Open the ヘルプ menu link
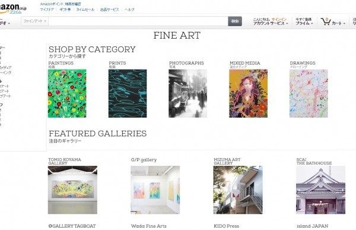 [x=129, y=10]
